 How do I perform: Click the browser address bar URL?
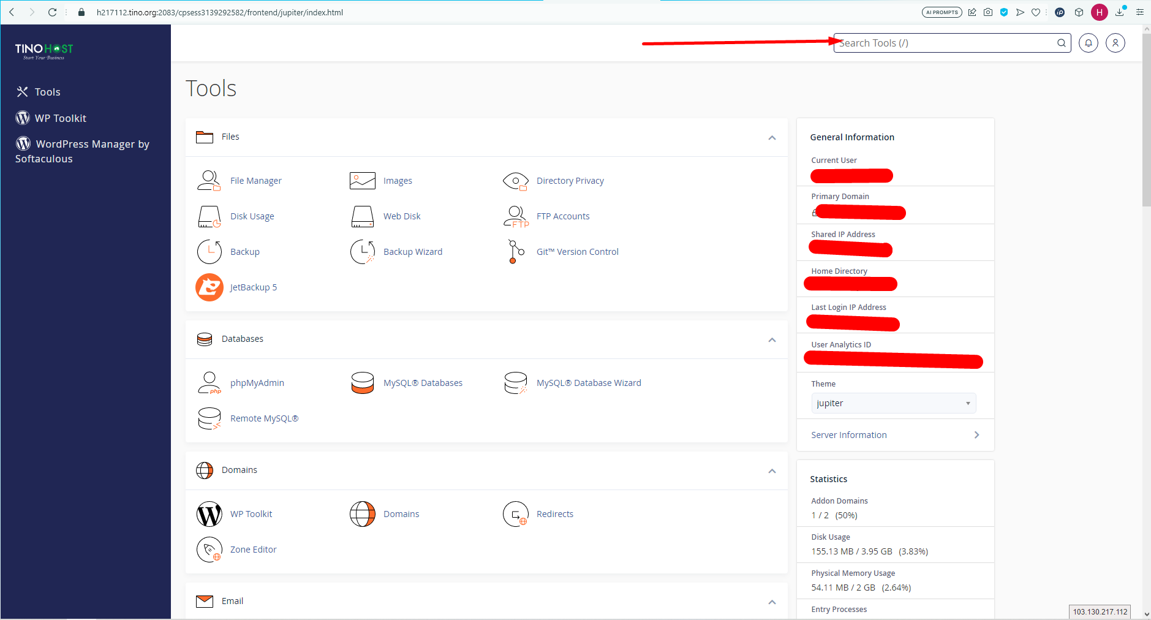click(220, 12)
